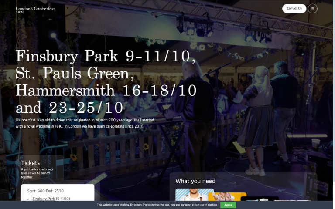Click the Start: 9/10 End: 25/10 text

(x=45, y=191)
